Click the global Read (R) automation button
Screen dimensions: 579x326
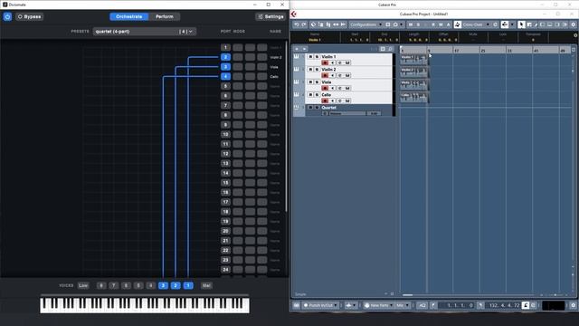(433, 24)
